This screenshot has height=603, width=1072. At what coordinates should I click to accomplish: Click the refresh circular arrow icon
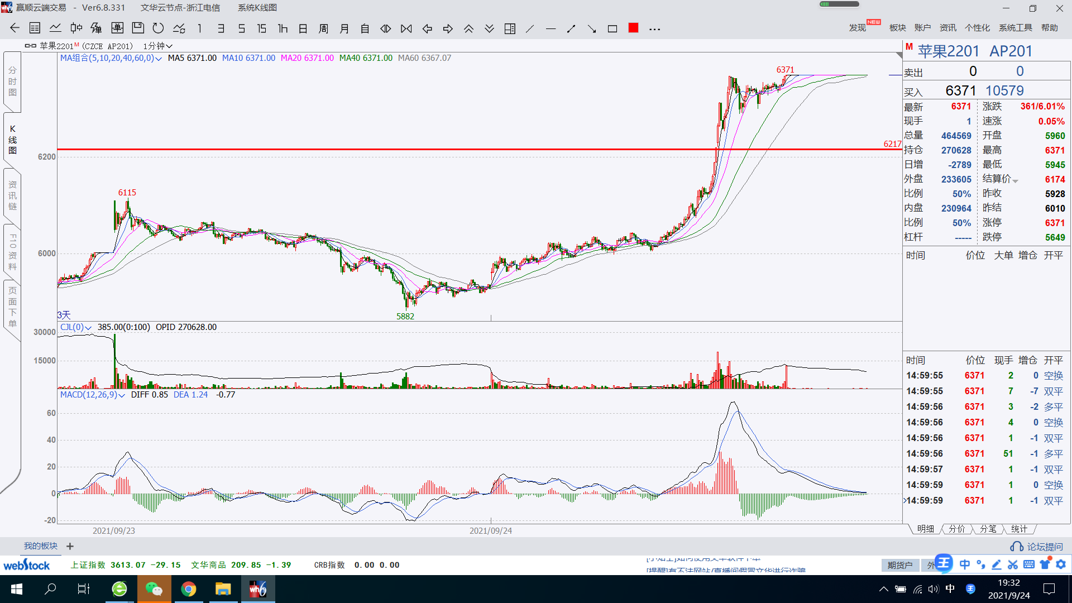click(159, 28)
